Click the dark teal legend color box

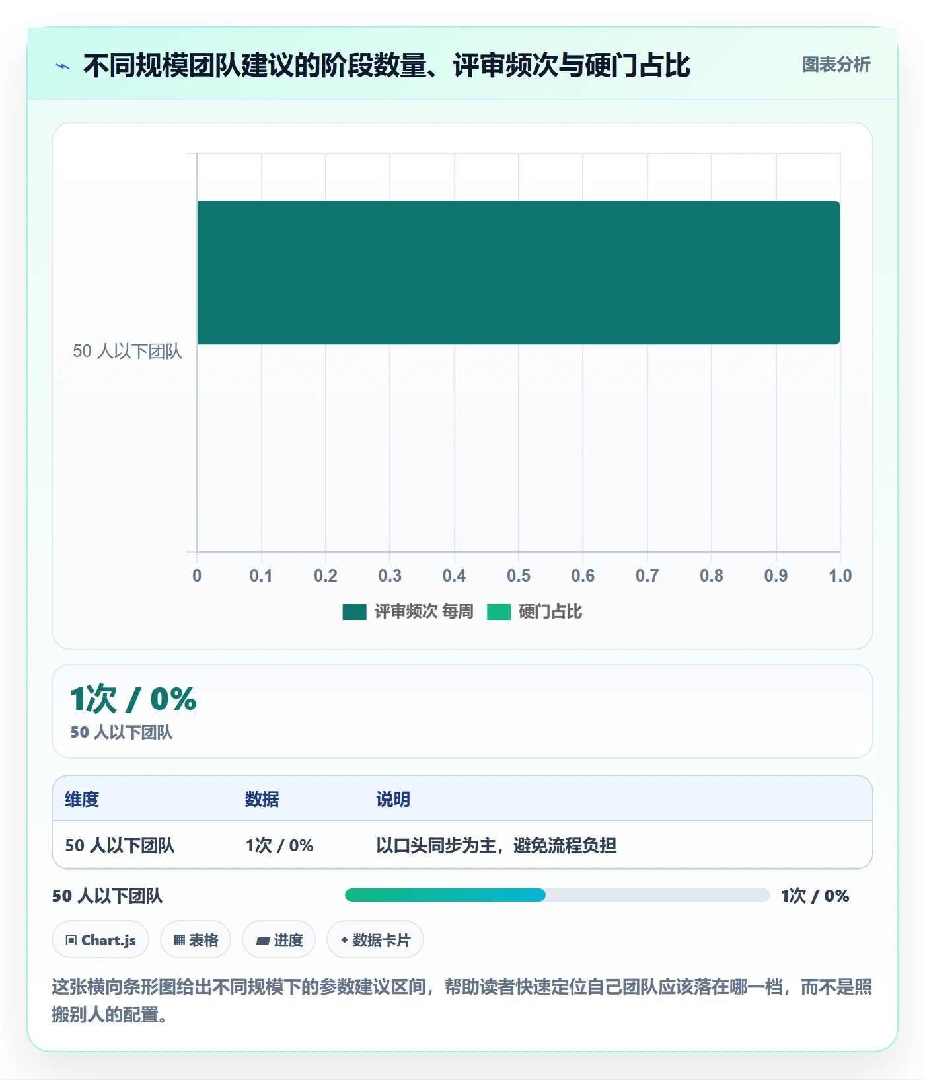point(355,612)
